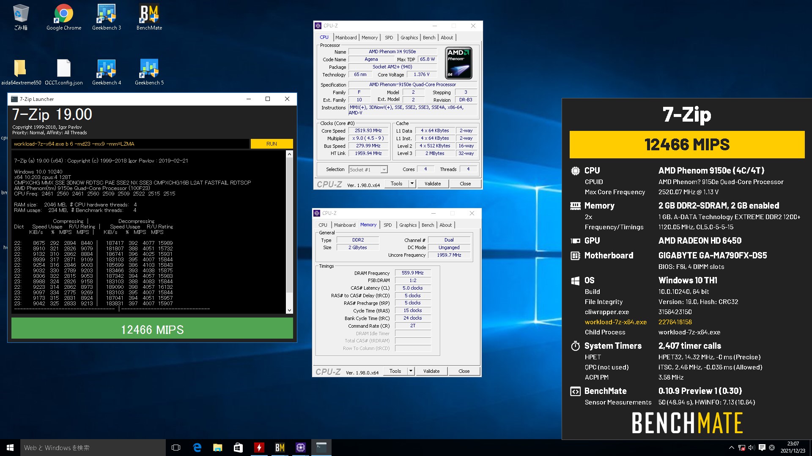This screenshot has width=812, height=456.
Task: Switch to Memory tab in top CPU-Z
Action: click(370, 38)
